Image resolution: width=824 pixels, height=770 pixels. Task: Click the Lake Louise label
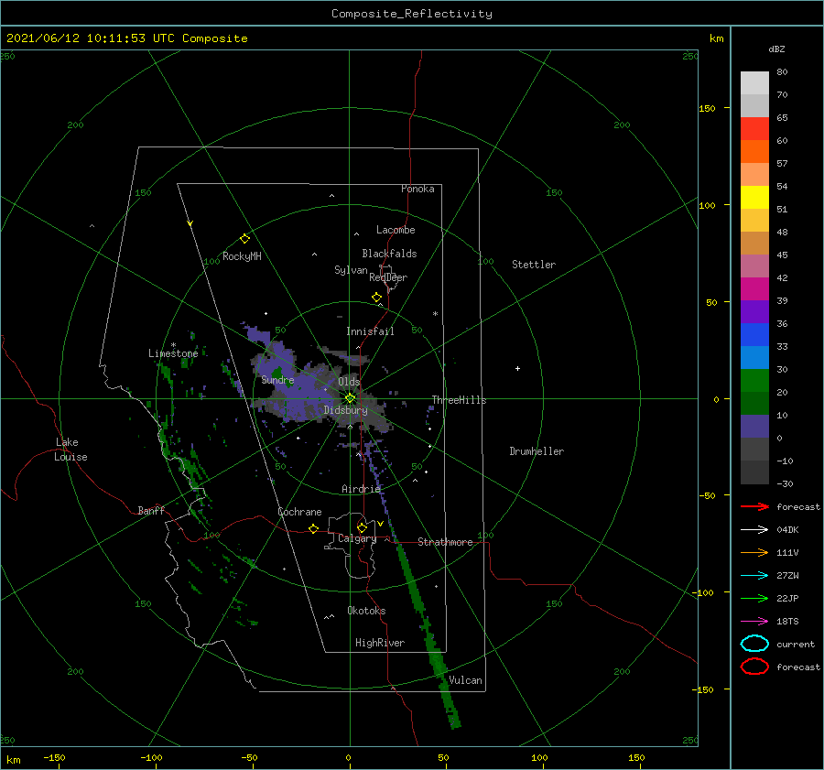[x=70, y=450]
